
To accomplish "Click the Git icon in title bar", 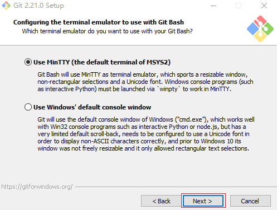I will (6, 6).
